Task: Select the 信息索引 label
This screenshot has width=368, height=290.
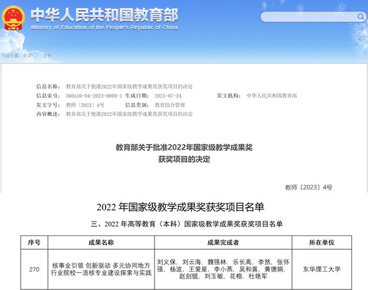Action: pyautogui.click(x=48, y=96)
